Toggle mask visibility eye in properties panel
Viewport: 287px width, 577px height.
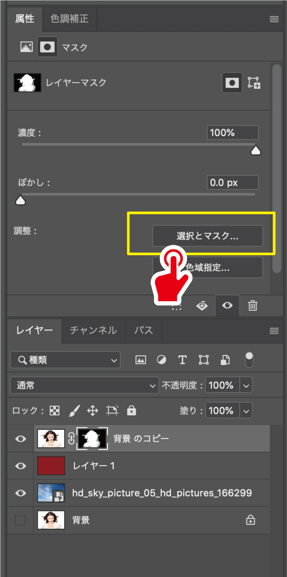click(227, 306)
